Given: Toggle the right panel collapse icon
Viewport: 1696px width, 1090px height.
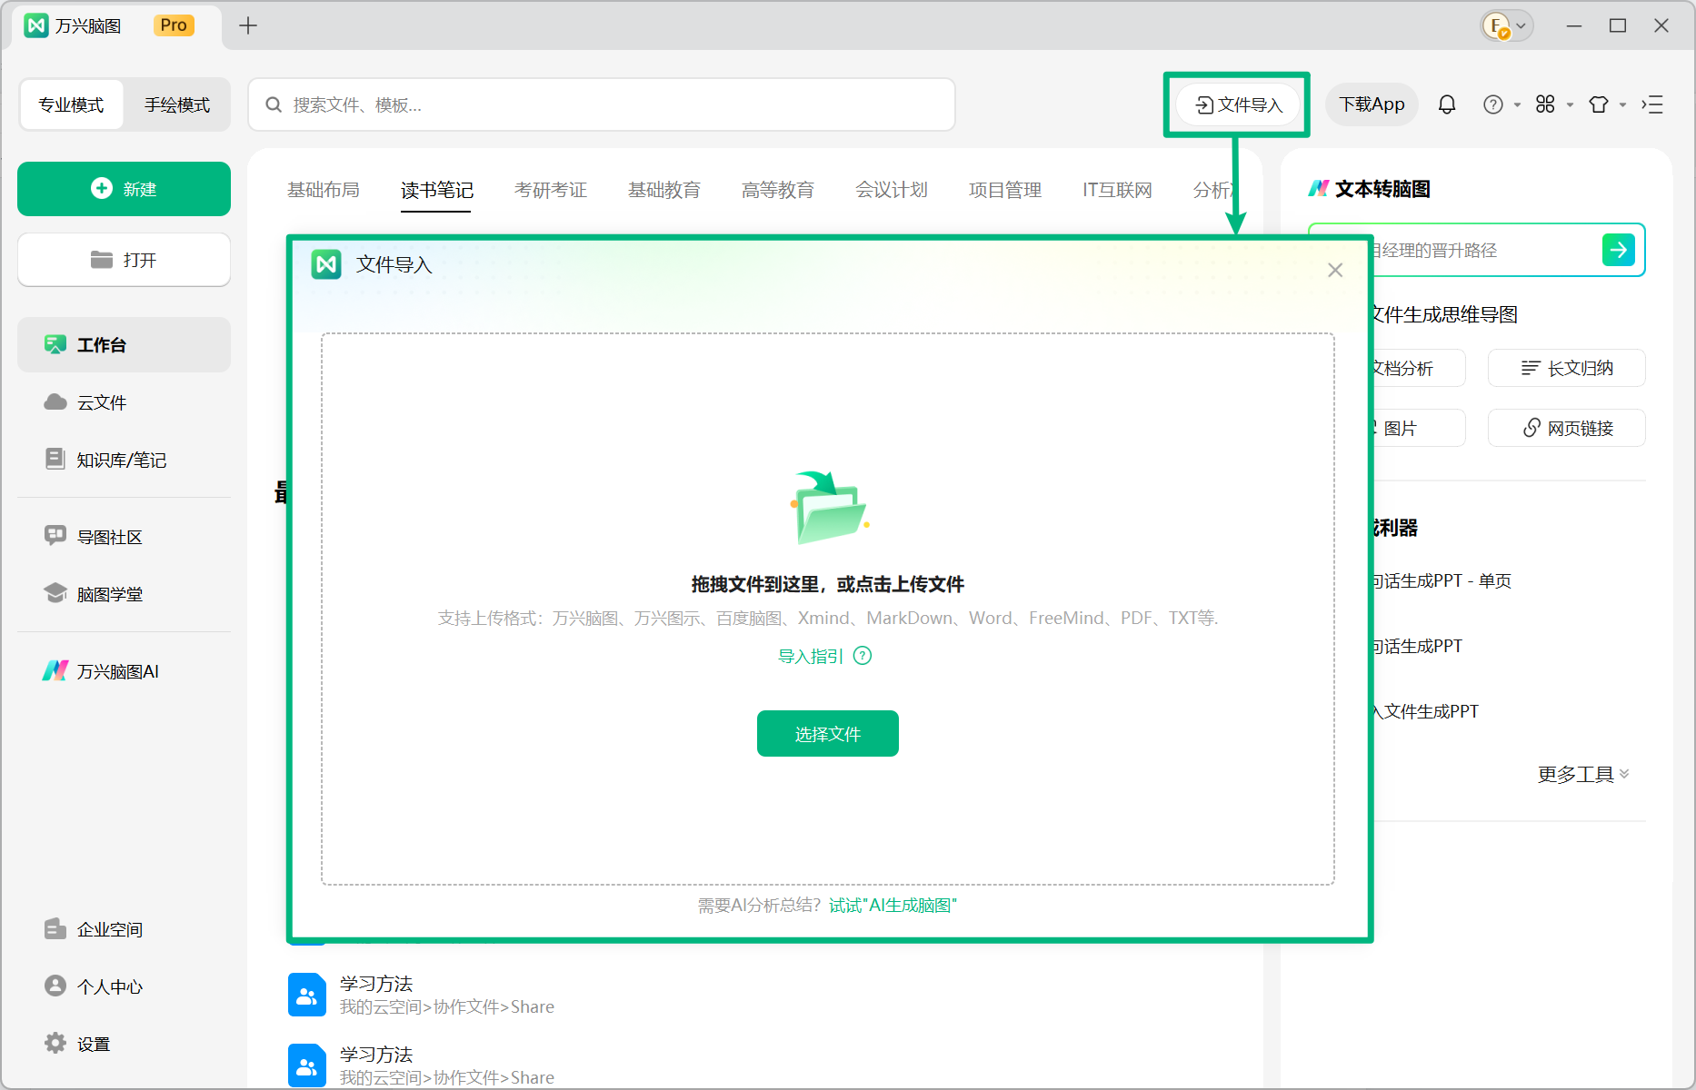Looking at the screenshot, I should pos(1652,104).
